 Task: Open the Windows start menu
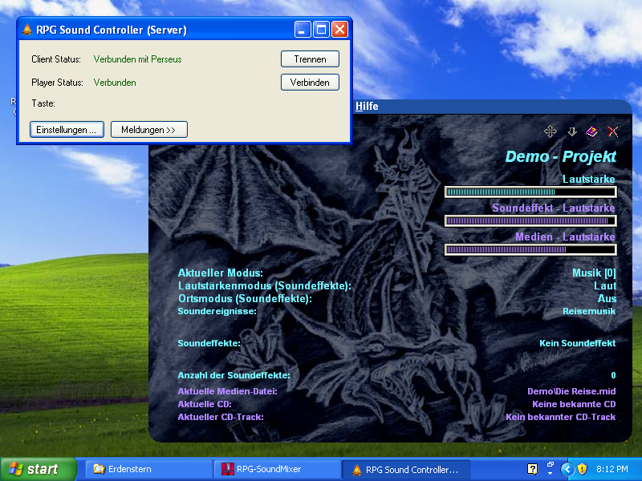tap(39, 469)
